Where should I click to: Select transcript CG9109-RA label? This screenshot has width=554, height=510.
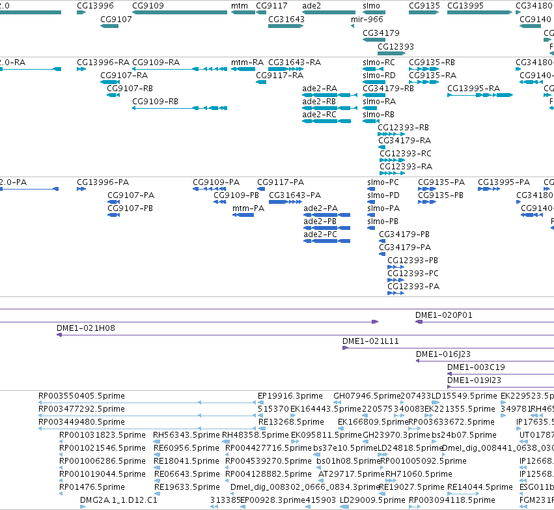[x=156, y=63]
